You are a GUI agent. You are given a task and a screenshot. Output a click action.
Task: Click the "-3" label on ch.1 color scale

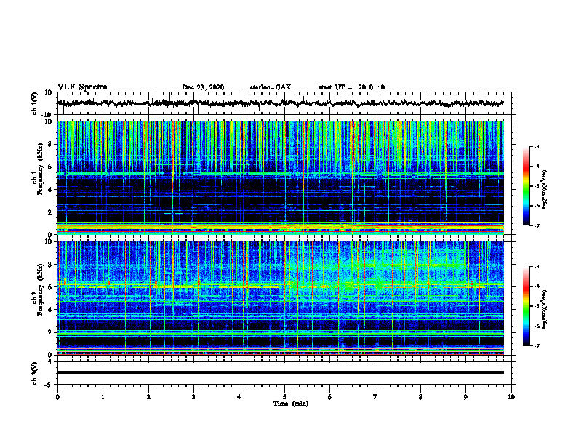pos(537,146)
